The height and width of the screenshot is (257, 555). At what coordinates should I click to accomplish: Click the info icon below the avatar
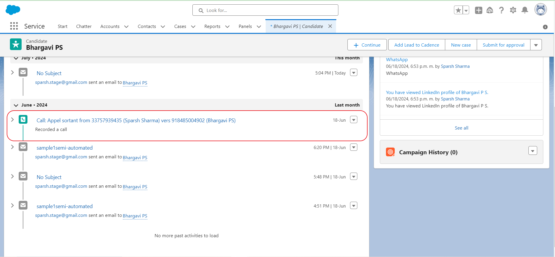pos(545,27)
